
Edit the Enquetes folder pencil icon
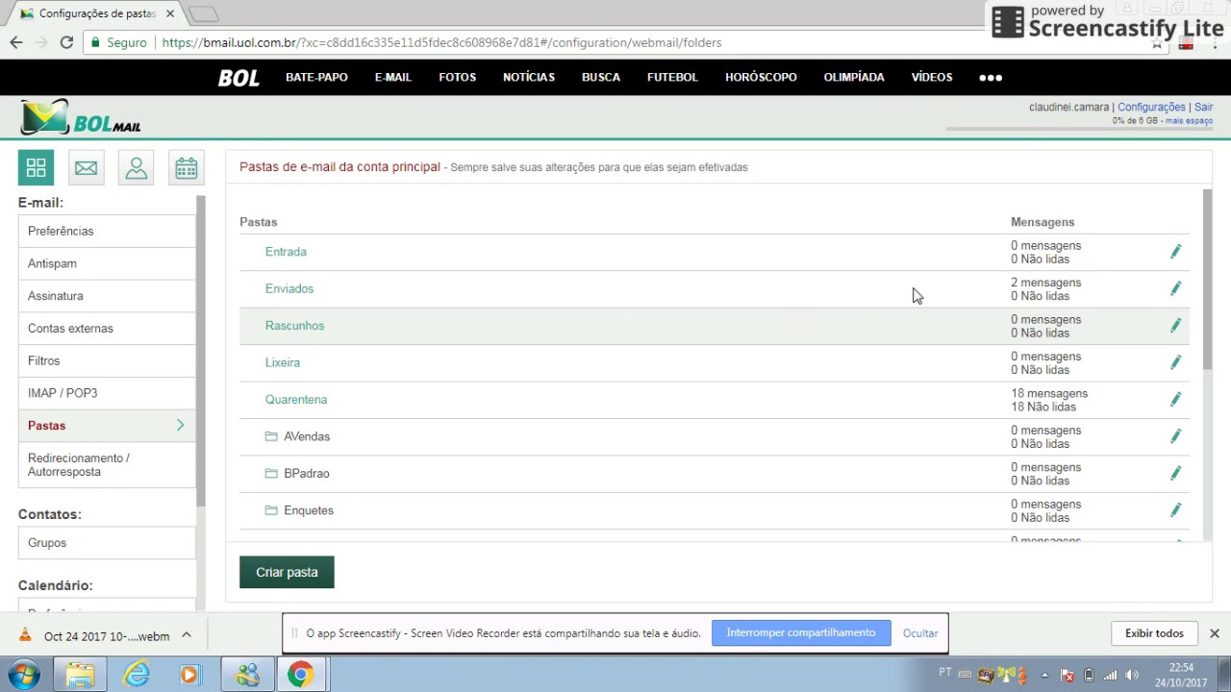coord(1175,510)
